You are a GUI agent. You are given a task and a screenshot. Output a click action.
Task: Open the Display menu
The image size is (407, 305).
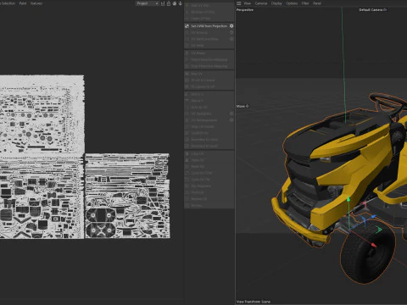coord(276,3)
